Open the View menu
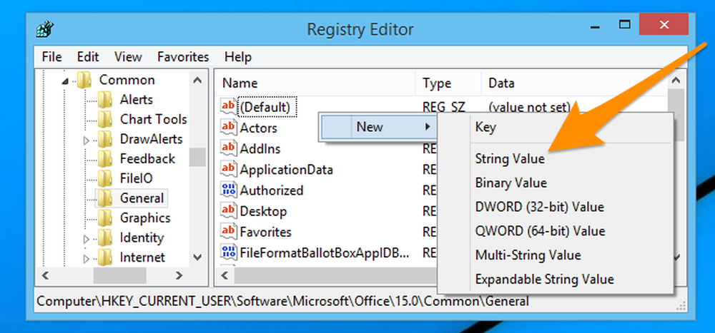715x333 pixels. (128, 57)
